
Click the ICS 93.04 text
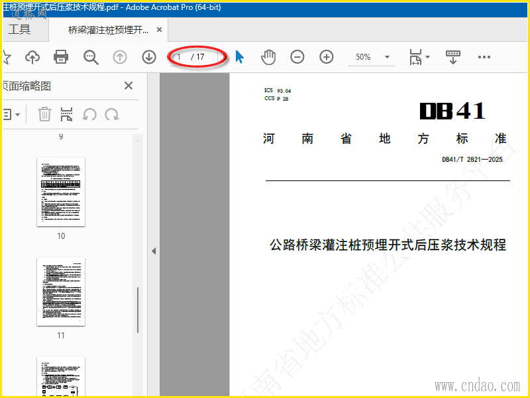278,91
